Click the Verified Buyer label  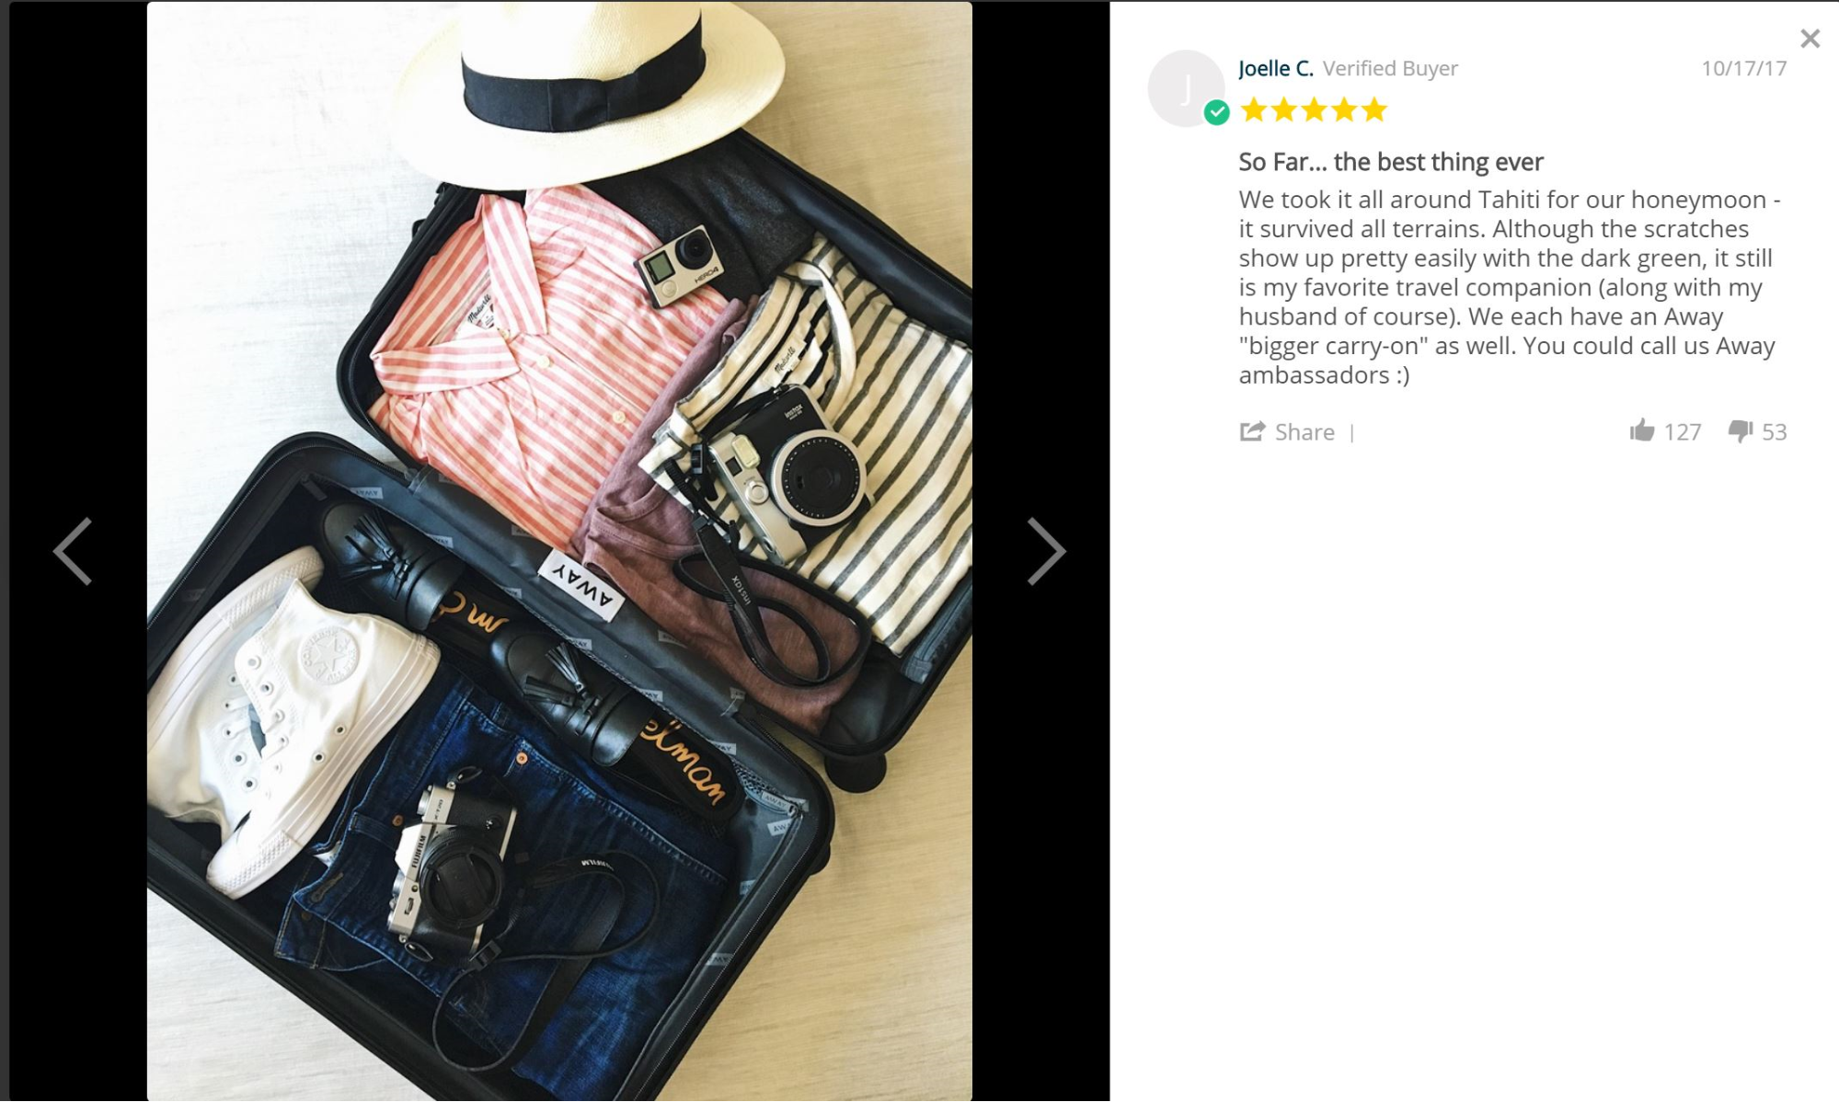(1390, 68)
